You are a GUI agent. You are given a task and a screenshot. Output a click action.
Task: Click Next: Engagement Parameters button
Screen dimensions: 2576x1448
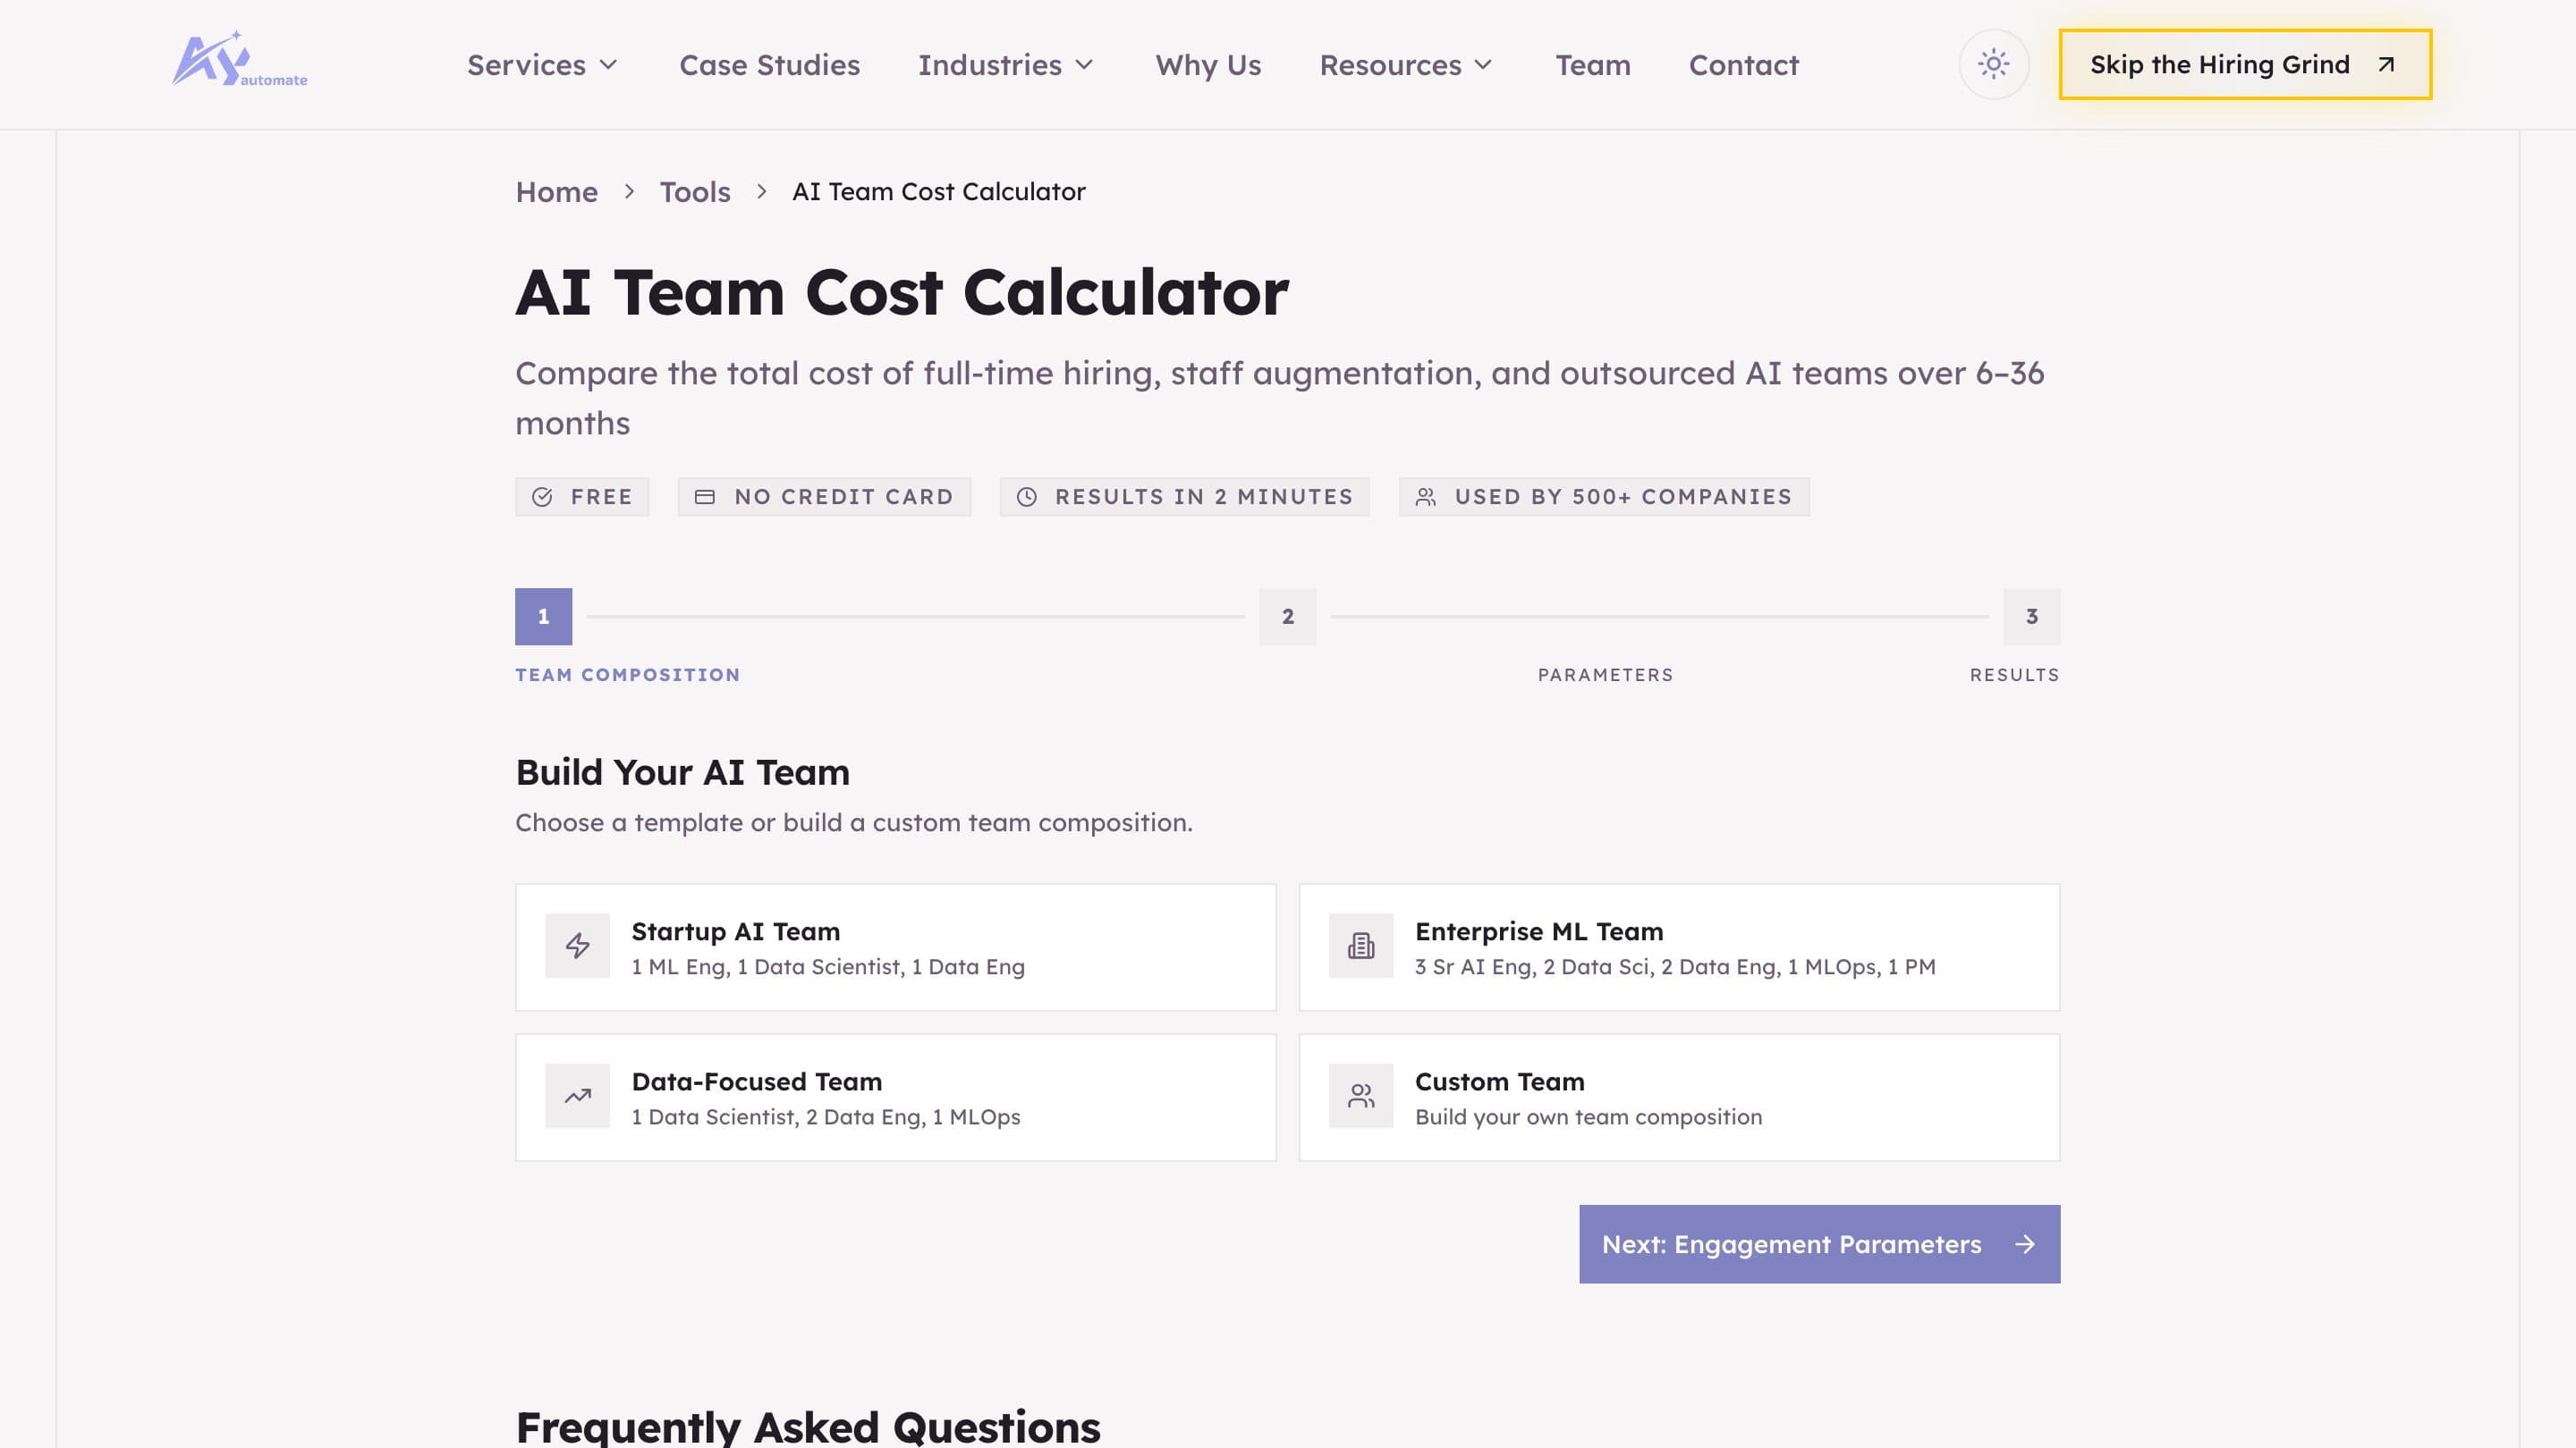point(1819,1244)
